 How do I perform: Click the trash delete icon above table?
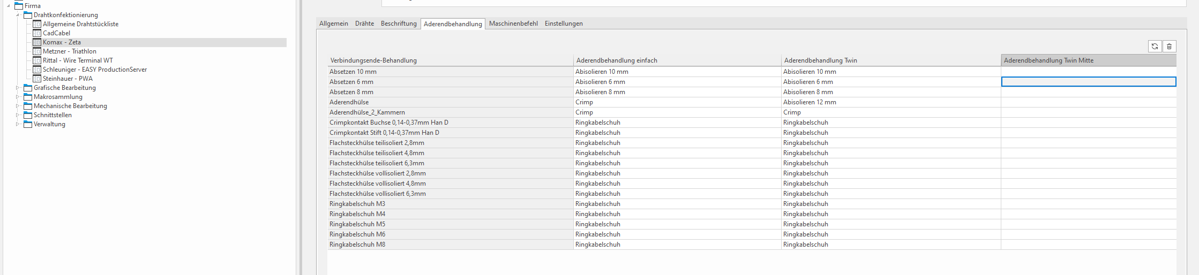pos(1169,47)
